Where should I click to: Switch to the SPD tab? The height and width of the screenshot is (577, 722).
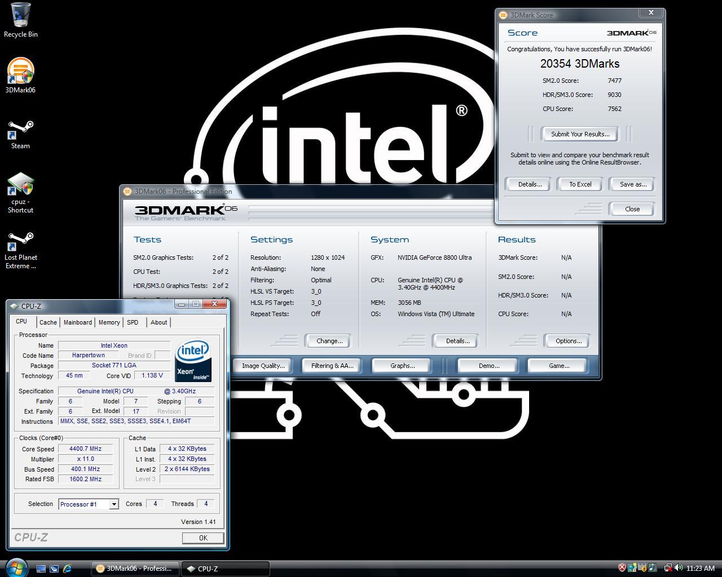point(133,322)
